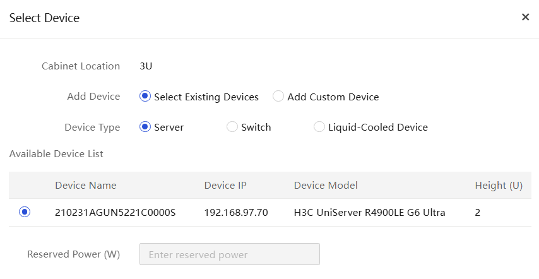Image resolution: width=539 pixels, height=279 pixels.
Task: Click the Select Existing Devices label text
Action: tap(206, 97)
